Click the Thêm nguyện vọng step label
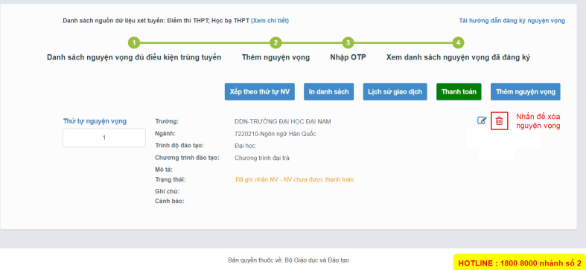This screenshot has height=270, width=586. [276, 57]
